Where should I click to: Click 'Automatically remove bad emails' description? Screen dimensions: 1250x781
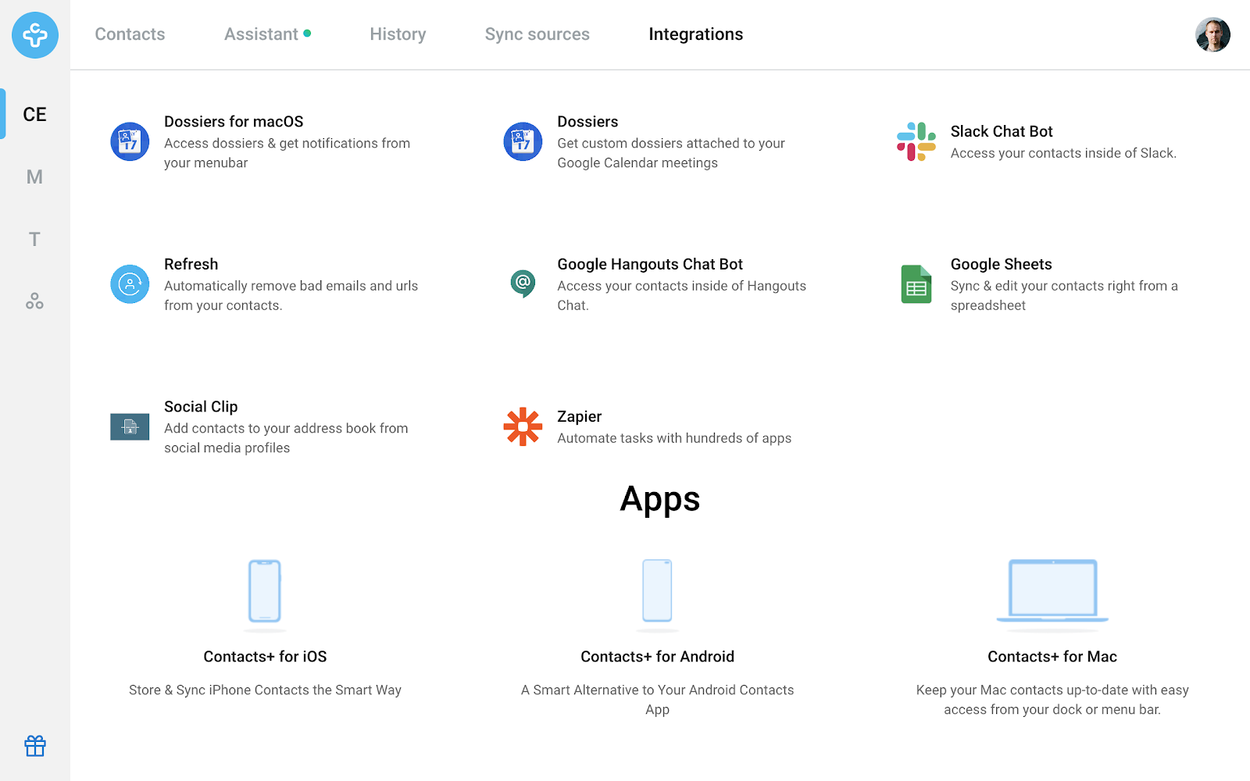(291, 296)
